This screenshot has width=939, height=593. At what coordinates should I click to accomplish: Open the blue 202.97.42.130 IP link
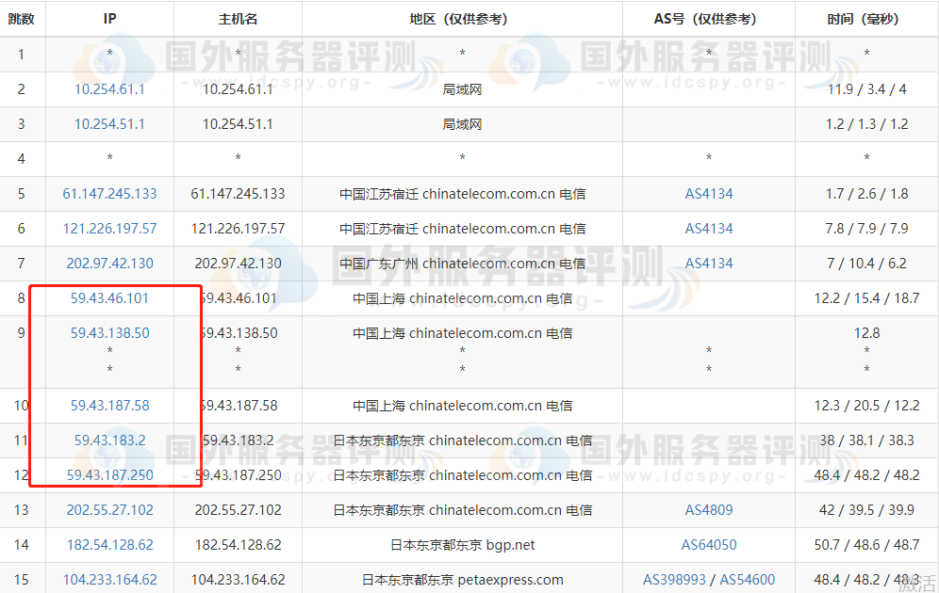pos(109,264)
